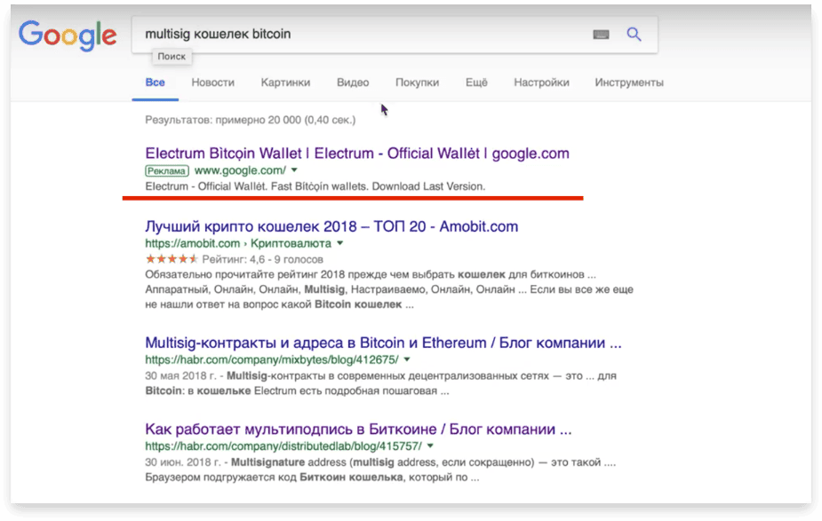Screen dimensions: 822x521
Task: Expand dropdown arrow after mixbytes/blog/412675/
Action: pos(407,359)
